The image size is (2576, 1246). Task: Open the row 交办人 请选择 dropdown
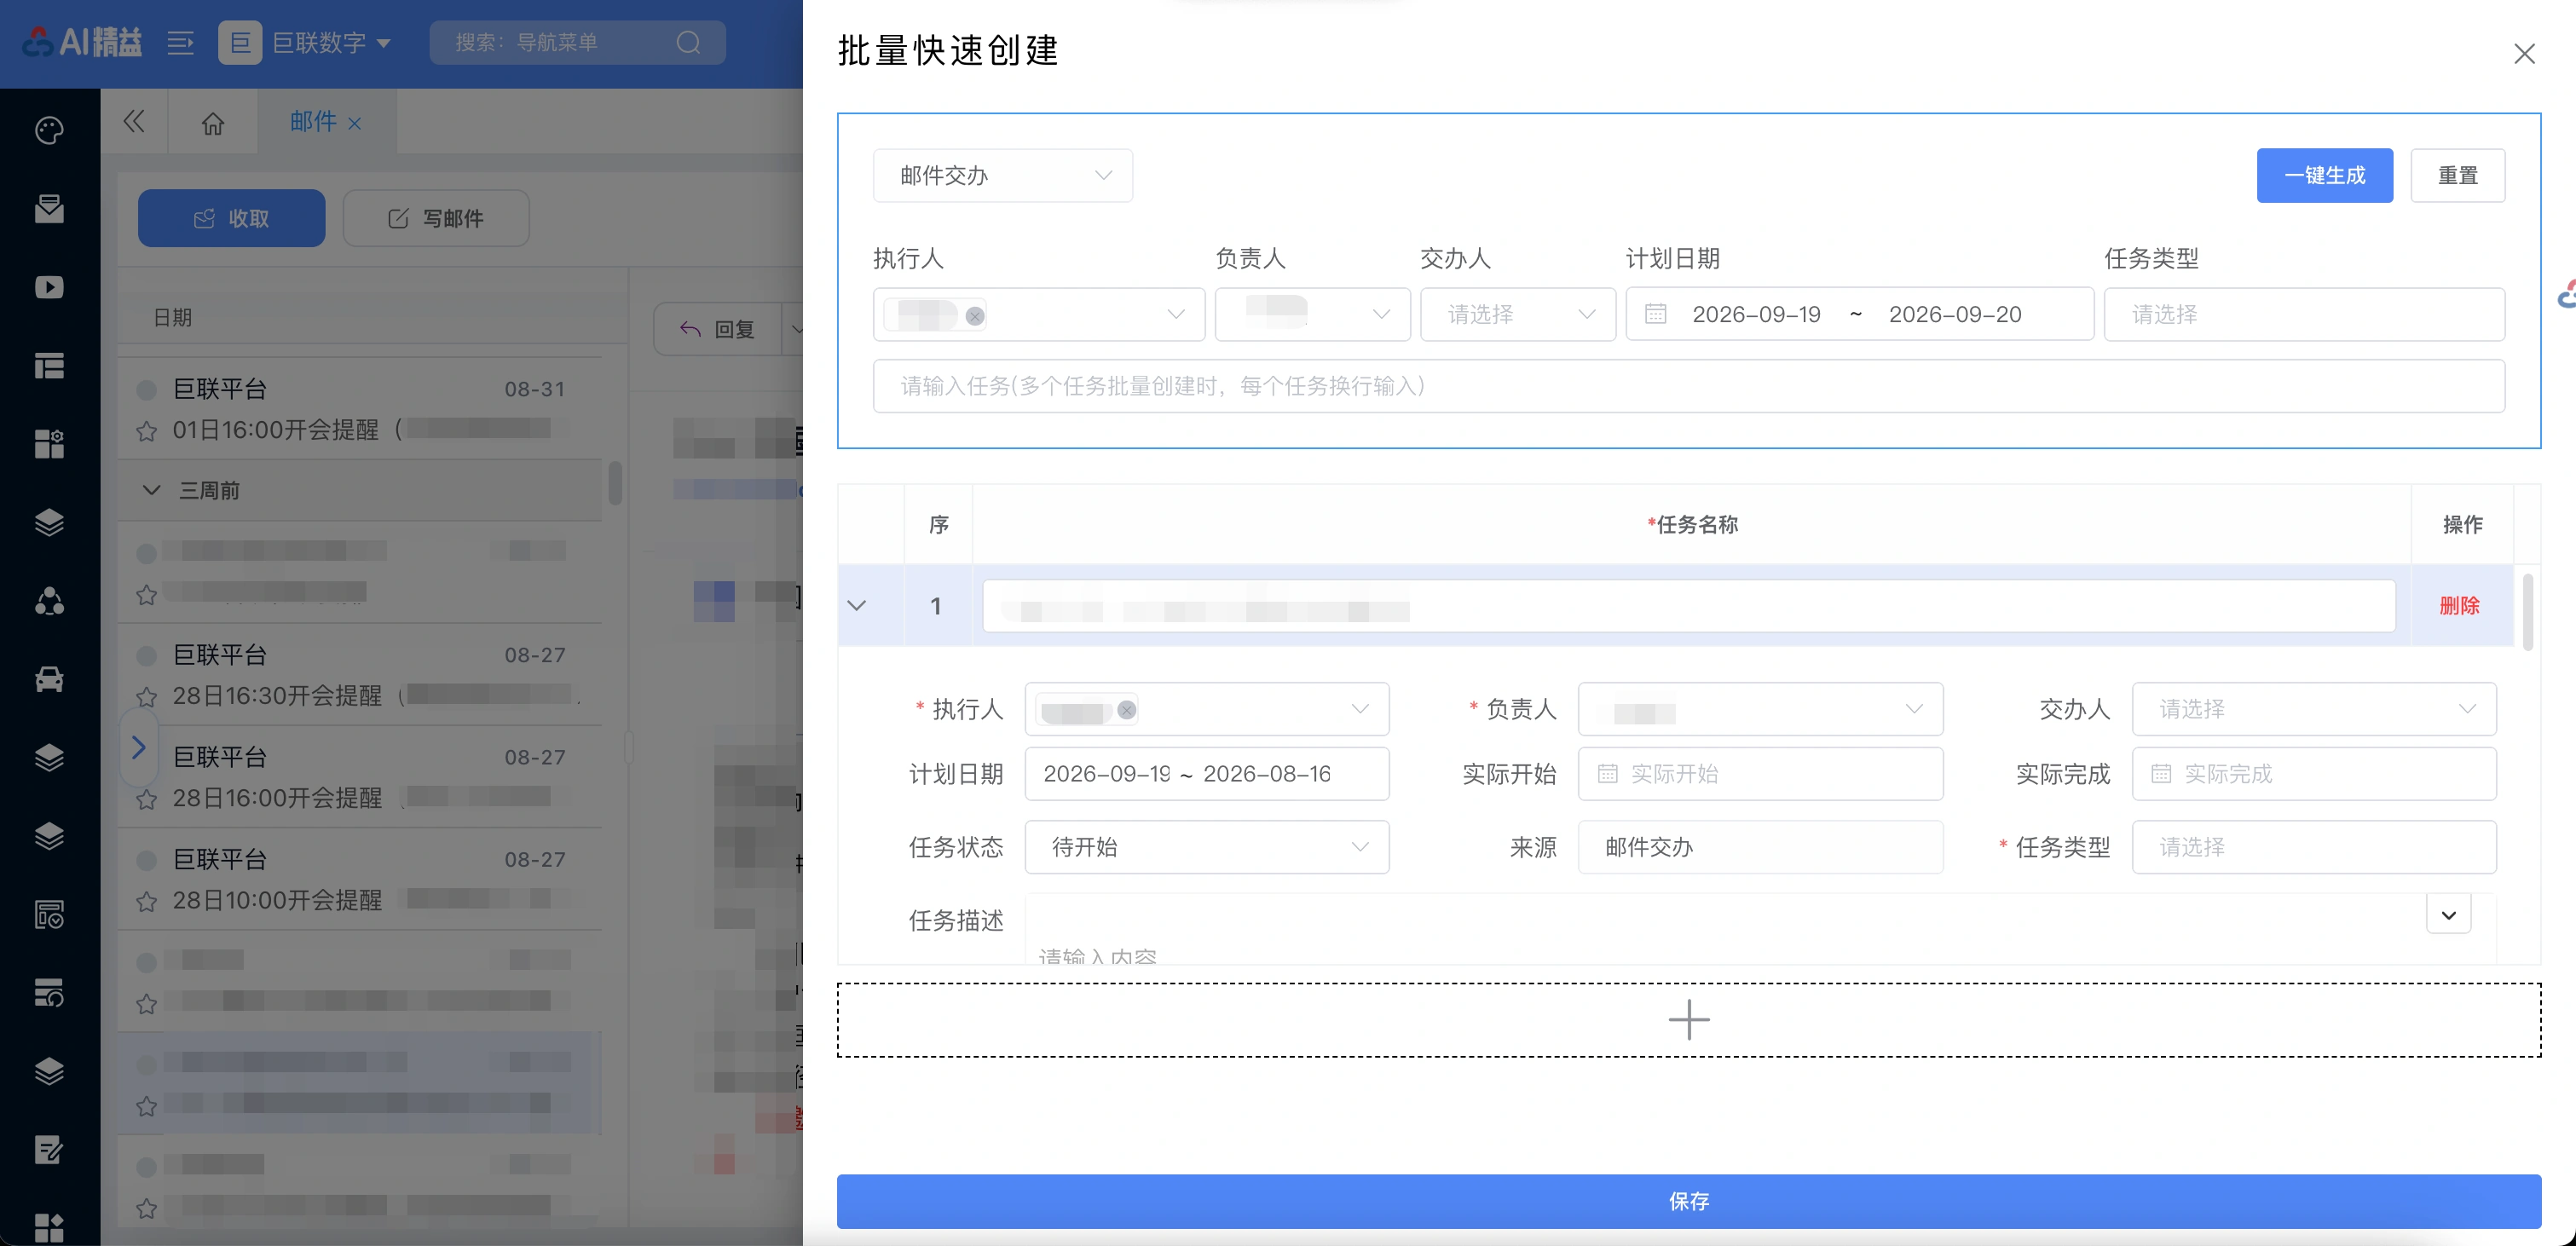[x=2313, y=709]
